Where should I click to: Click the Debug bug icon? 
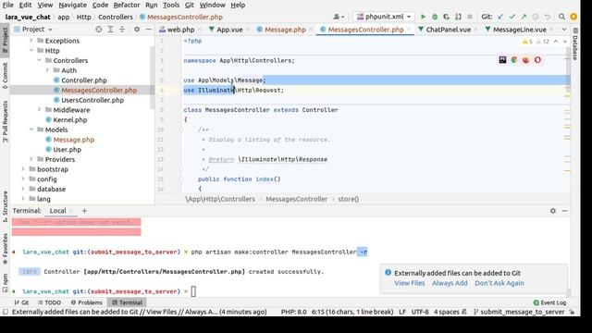(435, 17)
